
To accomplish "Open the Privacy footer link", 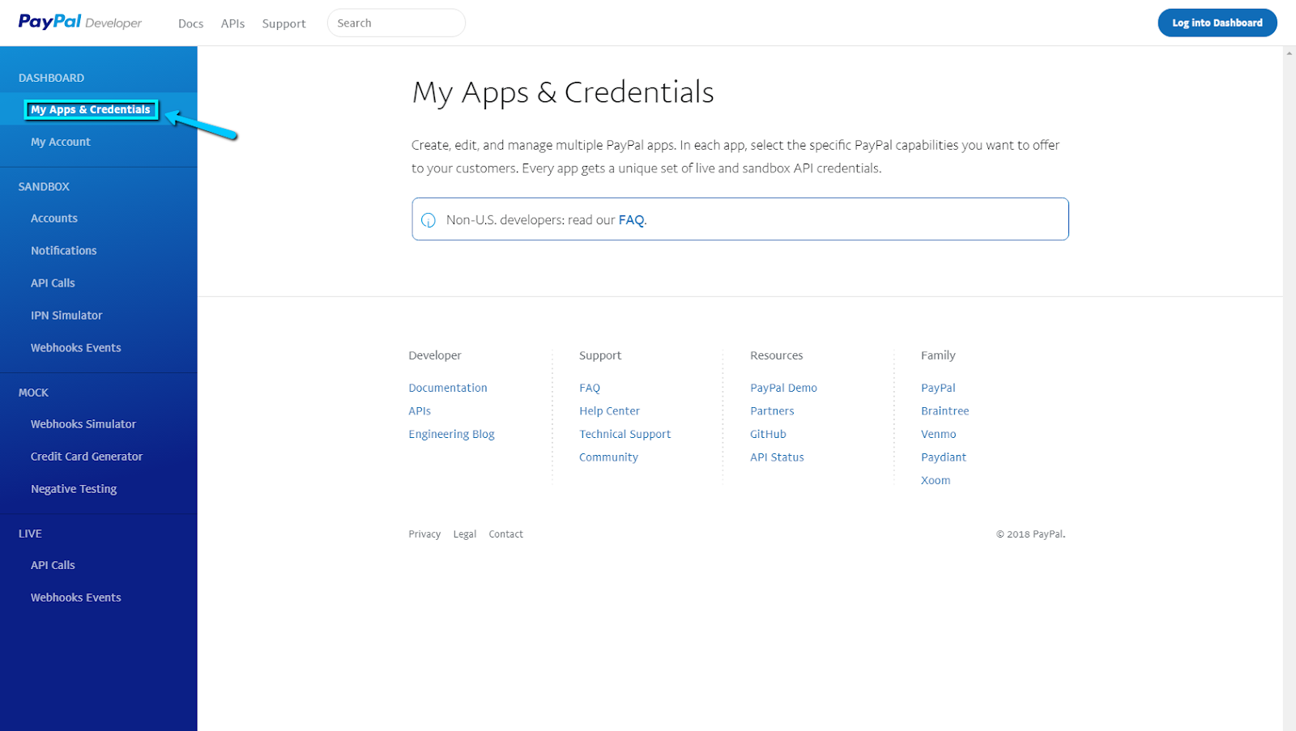I will click(424, 534).
